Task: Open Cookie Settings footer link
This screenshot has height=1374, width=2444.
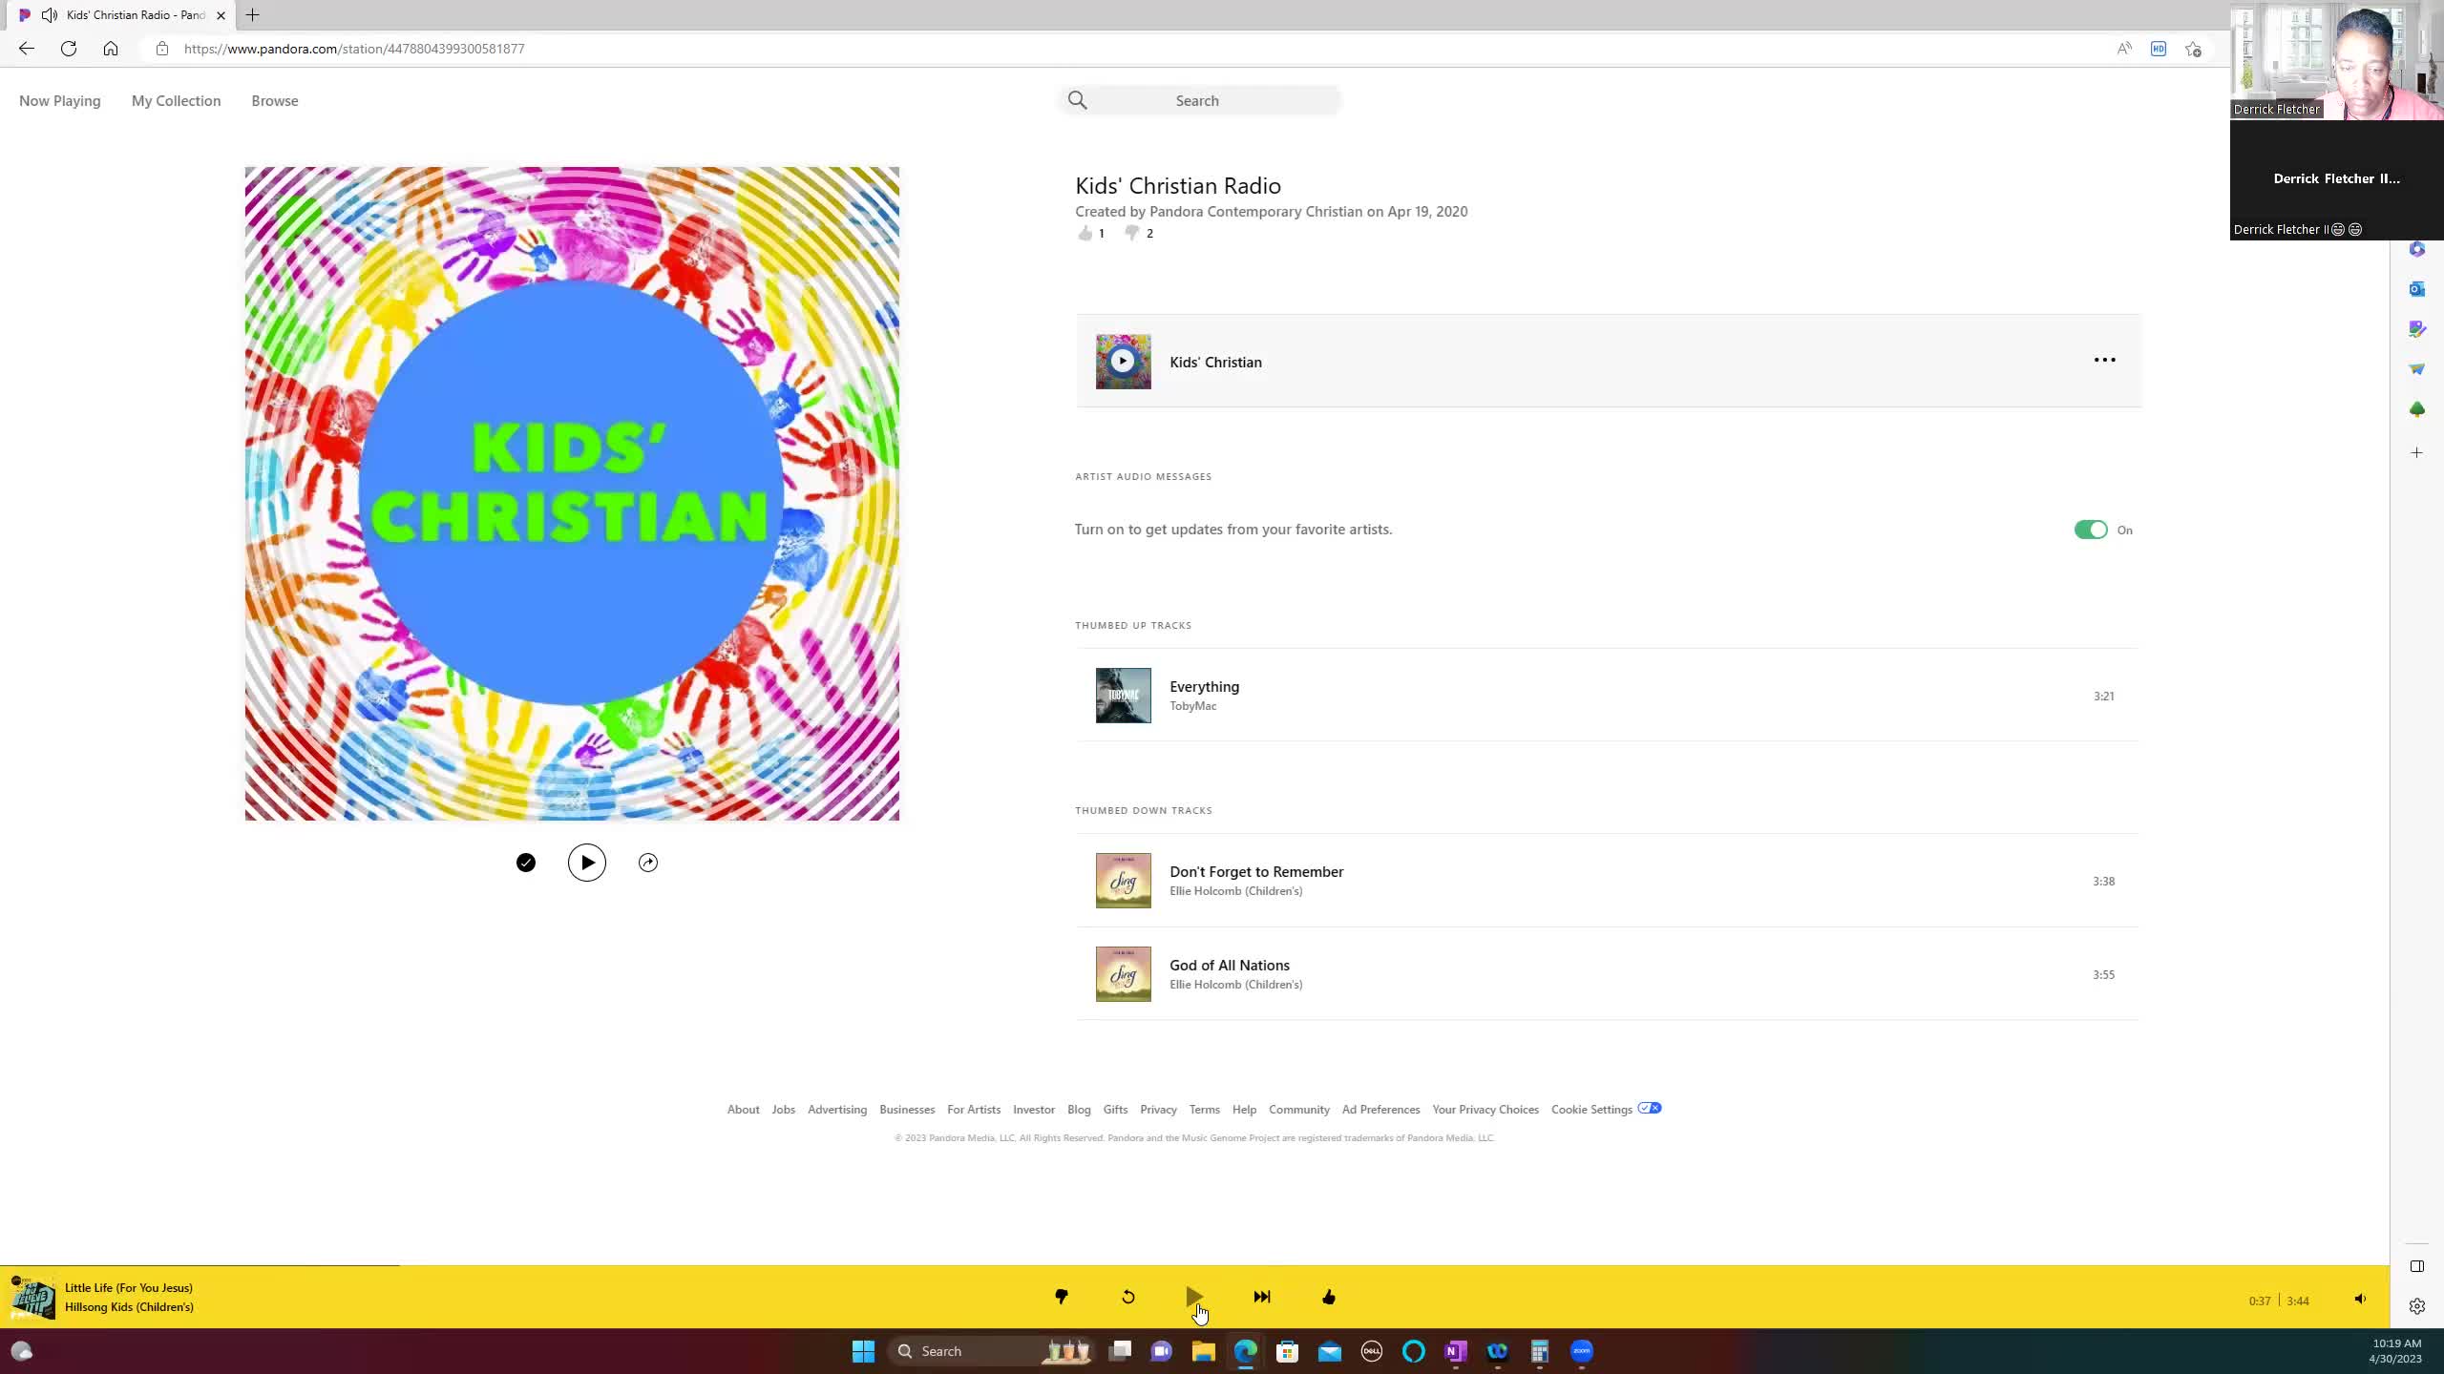Action: click(1591, 1109)
